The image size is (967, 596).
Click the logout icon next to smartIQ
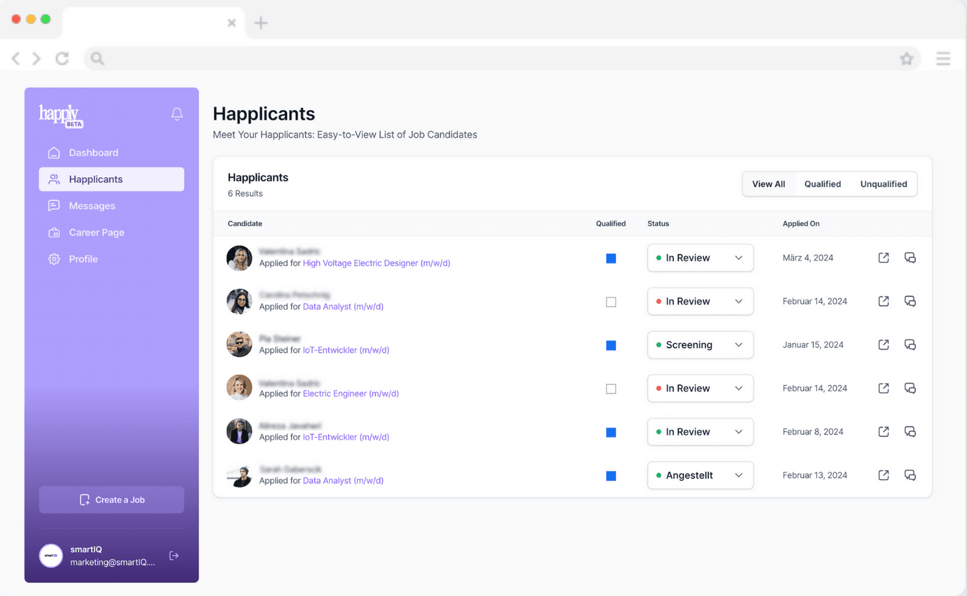(x=174, y=556)
